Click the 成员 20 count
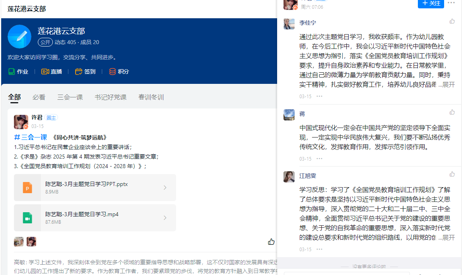462x275 pixels. coord(89,42)
